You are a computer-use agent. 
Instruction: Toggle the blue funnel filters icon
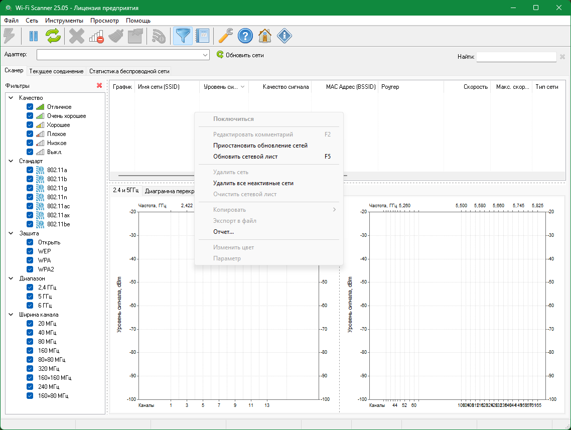pyautogui.click(x=183, y=36)
